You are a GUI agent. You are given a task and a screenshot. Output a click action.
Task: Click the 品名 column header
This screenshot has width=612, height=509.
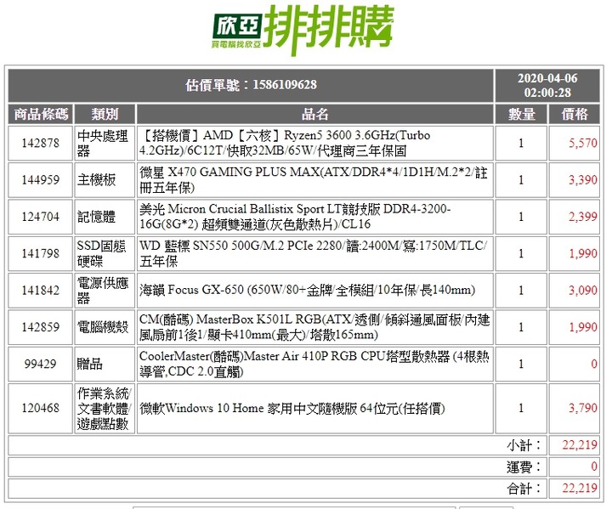pyautogui.click(x=315, y=115)
